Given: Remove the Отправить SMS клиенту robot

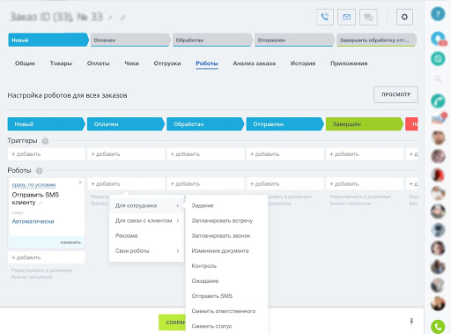Looking at the screenshot, I should (x=80, y=182).
